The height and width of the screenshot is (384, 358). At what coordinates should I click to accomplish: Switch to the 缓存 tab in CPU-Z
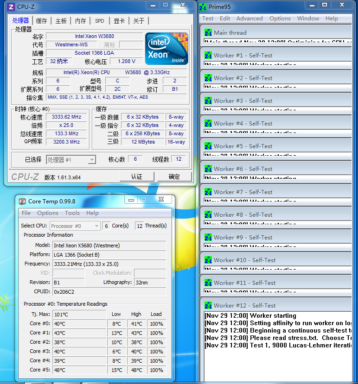tap(41, 21)
